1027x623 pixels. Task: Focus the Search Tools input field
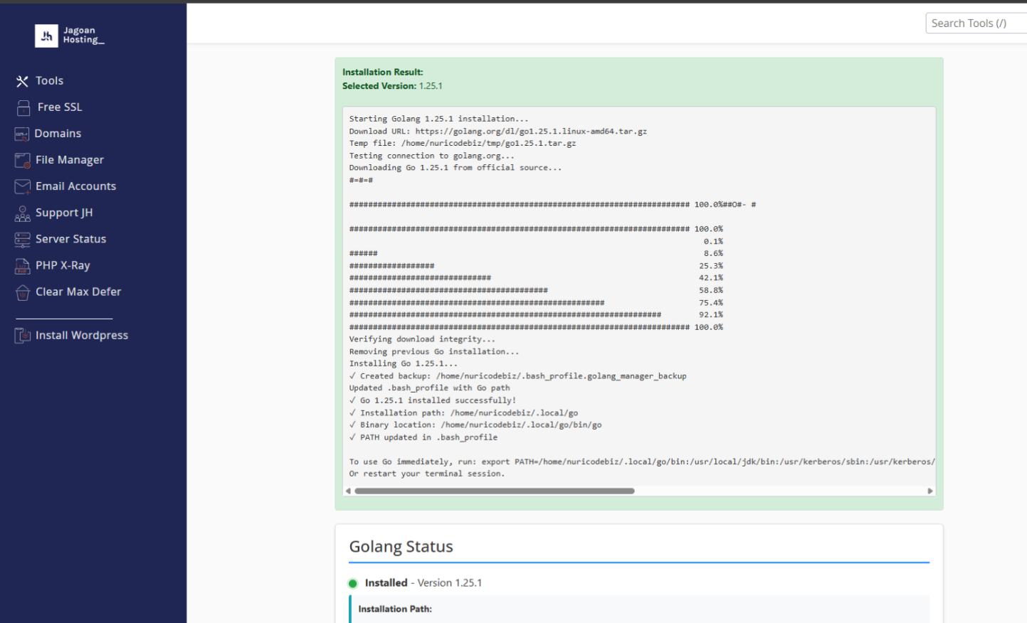coord(975,23)
